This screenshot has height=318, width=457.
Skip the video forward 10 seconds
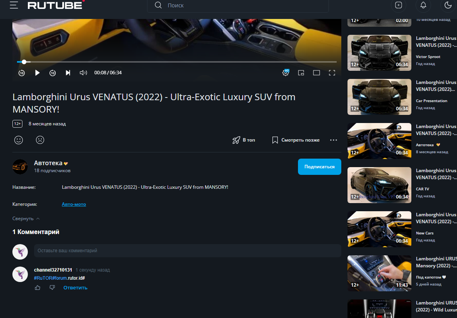click(x=53, y=73)
